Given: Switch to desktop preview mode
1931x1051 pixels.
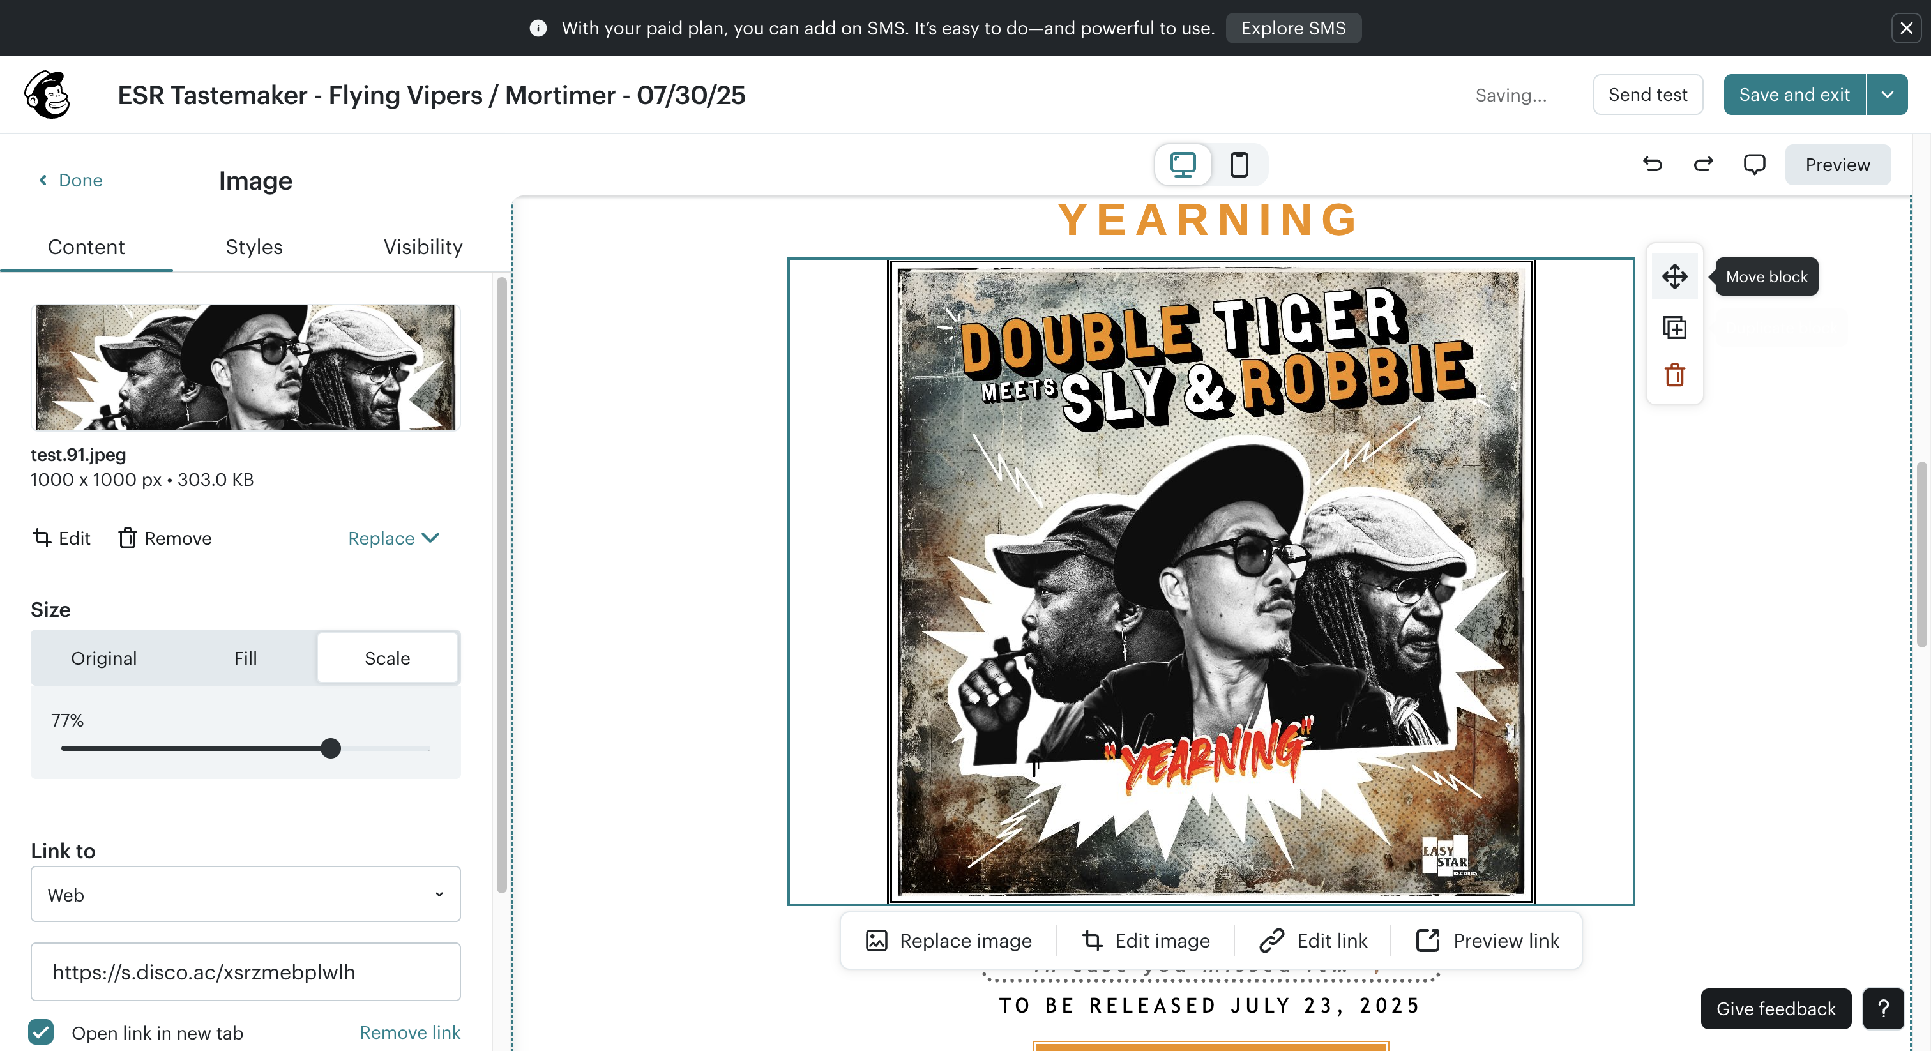Looking at the screenshot, I should coord(1183,164).
